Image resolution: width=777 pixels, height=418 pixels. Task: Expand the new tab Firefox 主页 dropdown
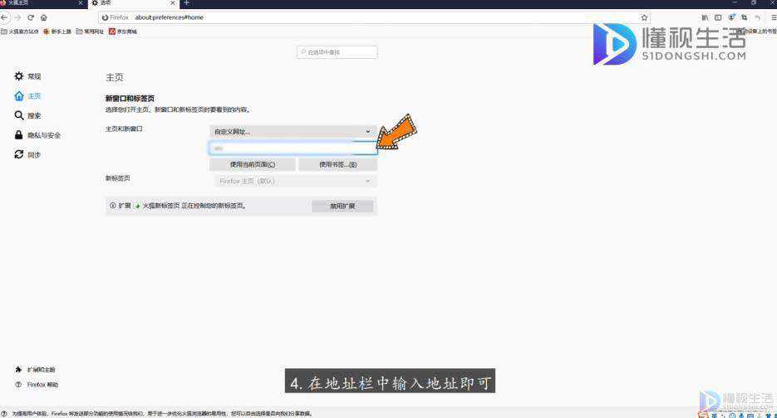[x=295, y=181]
